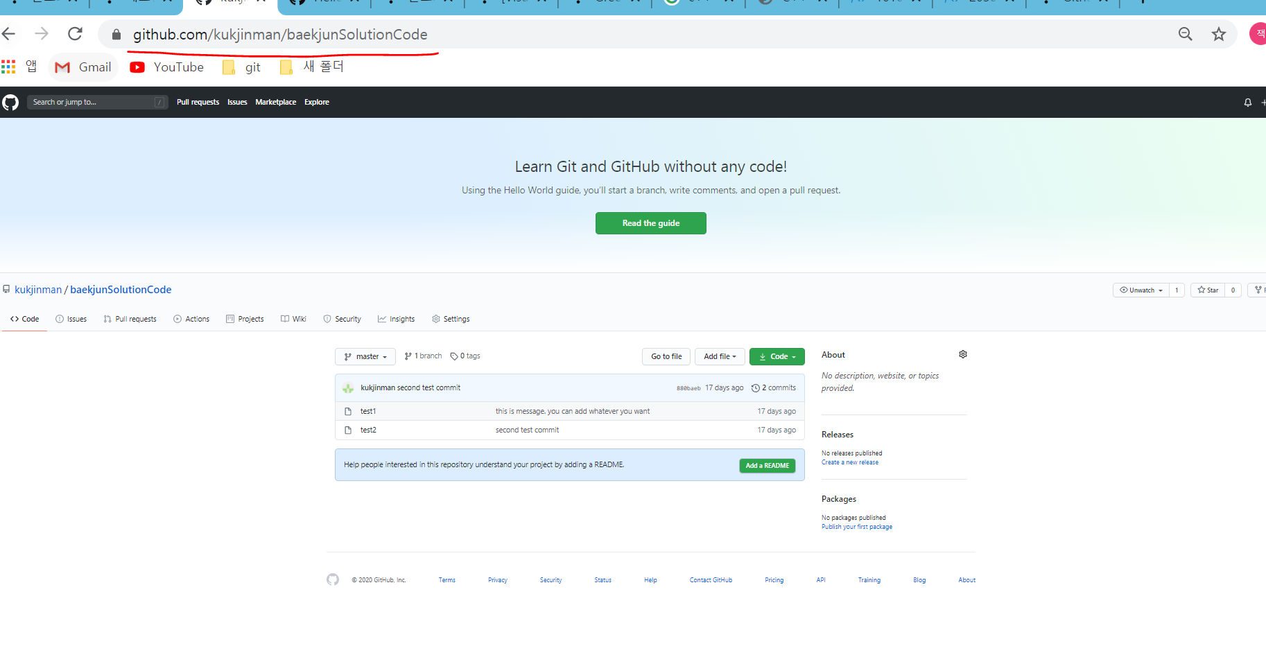The height and width of the screenshot is (646, 1266).
Task: Switch to the Insights tab
Action: tap(396, 320)
